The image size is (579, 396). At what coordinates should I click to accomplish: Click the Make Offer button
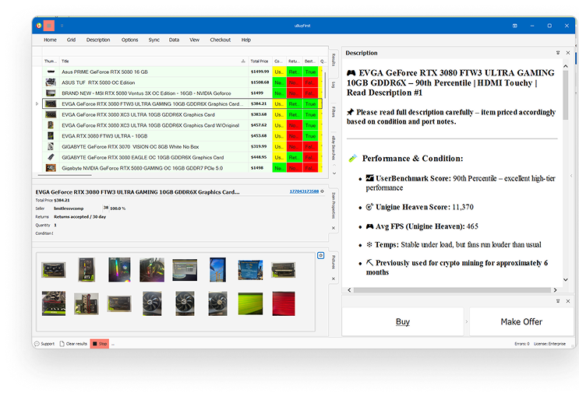(x=521, y=322)
